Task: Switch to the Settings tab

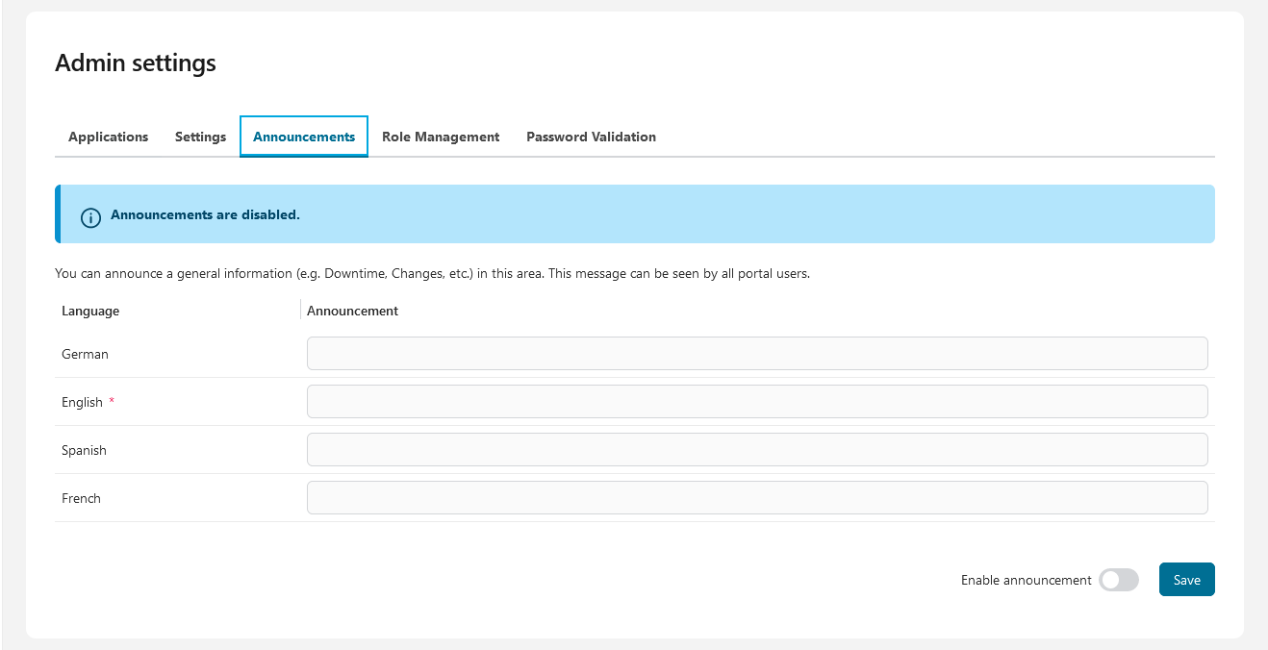Action: tap(200, 137)
